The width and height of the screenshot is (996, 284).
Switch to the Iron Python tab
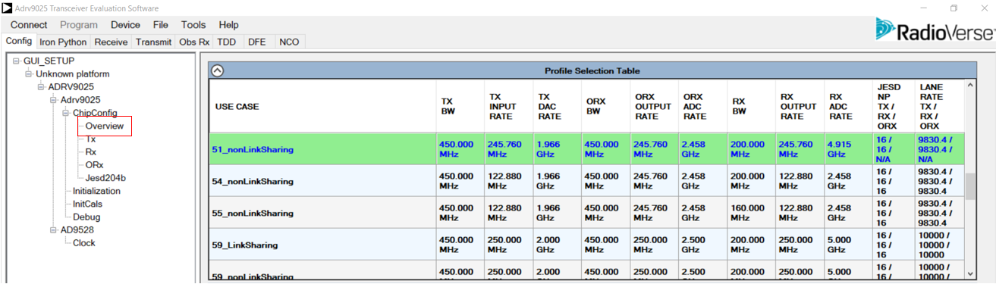coord(64,42)
